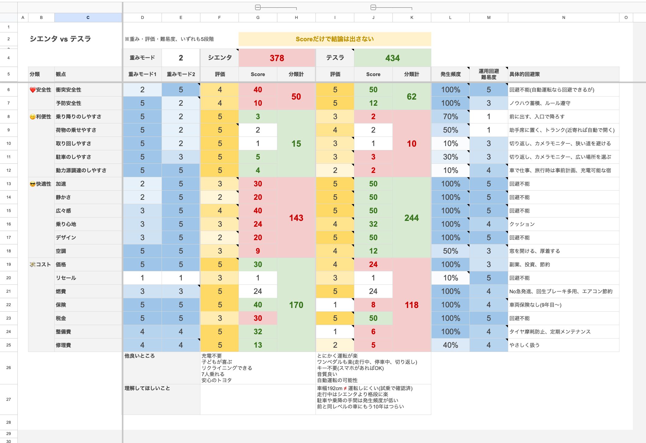Select column N header
Viewport: 646px width, 443px height.
[564, 17]
